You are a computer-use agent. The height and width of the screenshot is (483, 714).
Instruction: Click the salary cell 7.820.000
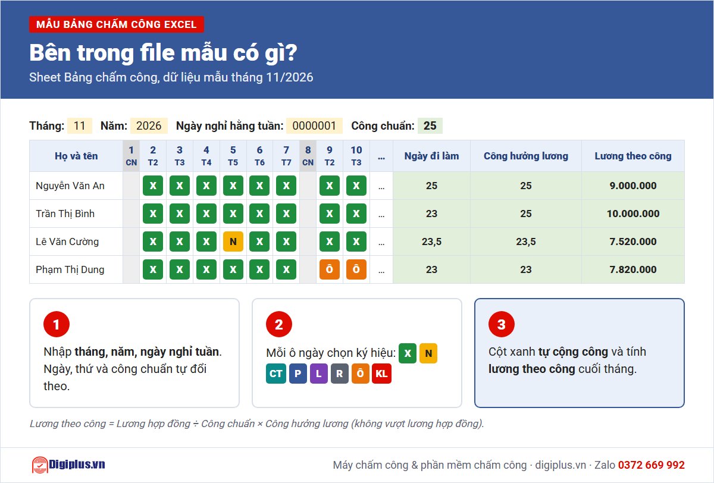(633, 269)
